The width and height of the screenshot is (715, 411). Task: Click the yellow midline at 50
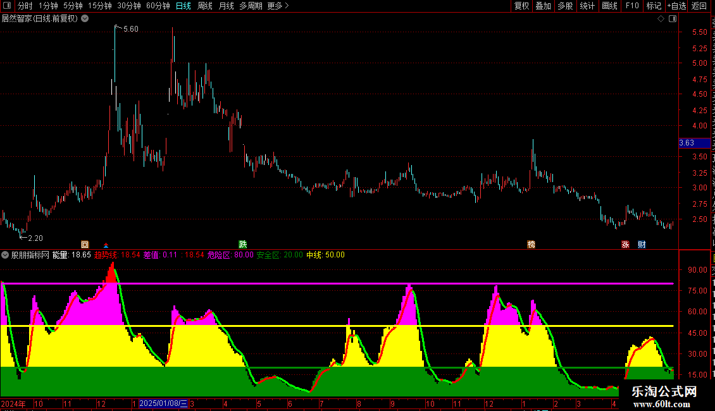click(x=337, y=326)
